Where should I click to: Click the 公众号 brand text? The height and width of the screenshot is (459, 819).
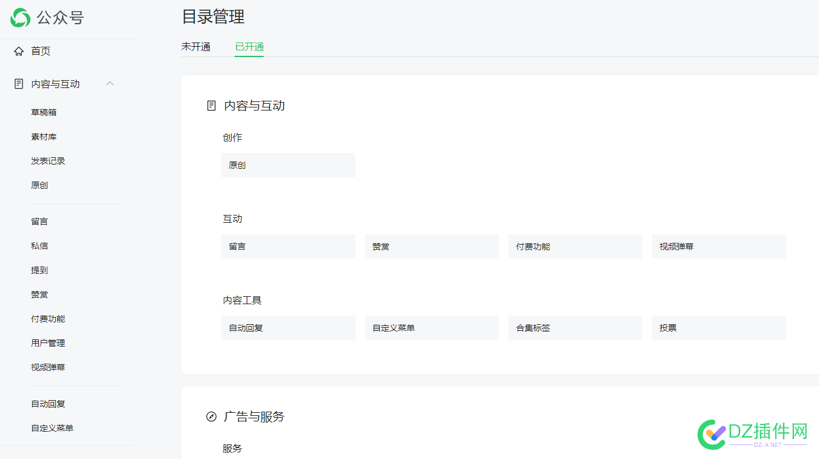pyautogui.click(x=60, y=18)
